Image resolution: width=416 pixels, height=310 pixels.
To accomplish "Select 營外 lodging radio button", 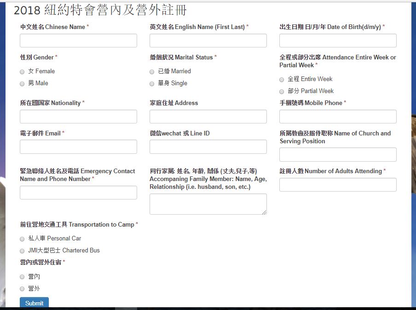I will (22, 289).
